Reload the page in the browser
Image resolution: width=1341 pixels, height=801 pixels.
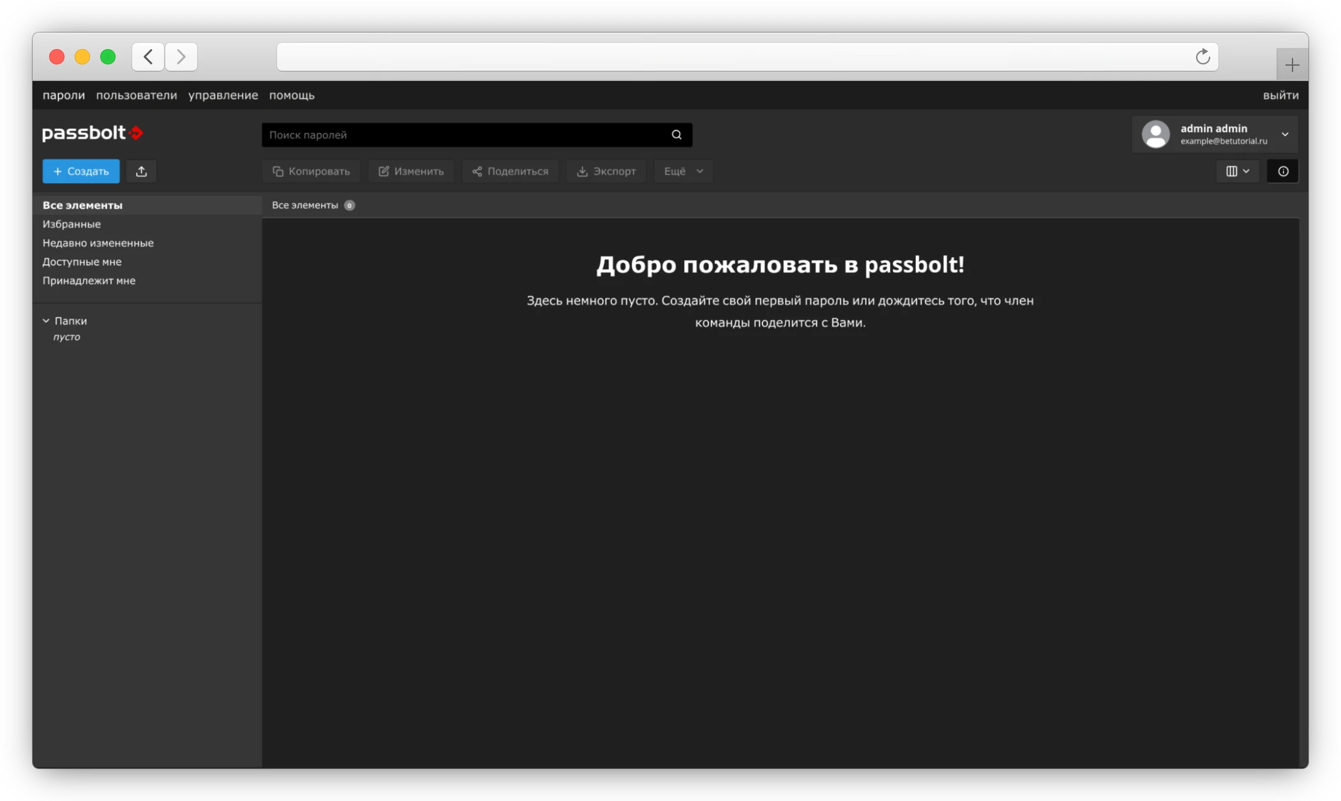coord(1202,57)
